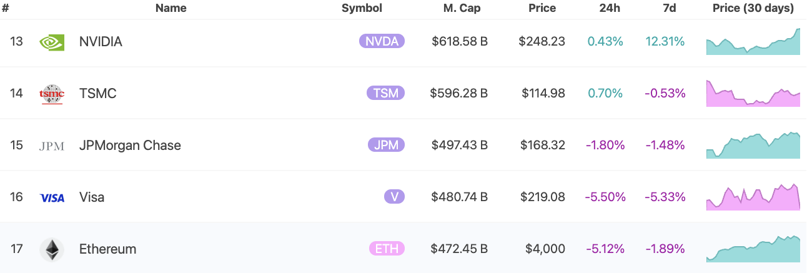Sort by the 7d change column

(670, 9)
